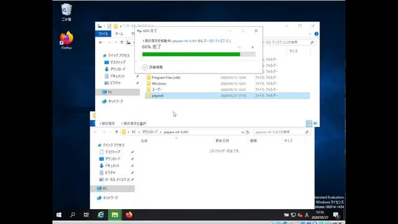Viewport: 398px width, 224px height.
Task: Select Documents in the lower Explorer sidebar
Action: [x=109, y=166]
